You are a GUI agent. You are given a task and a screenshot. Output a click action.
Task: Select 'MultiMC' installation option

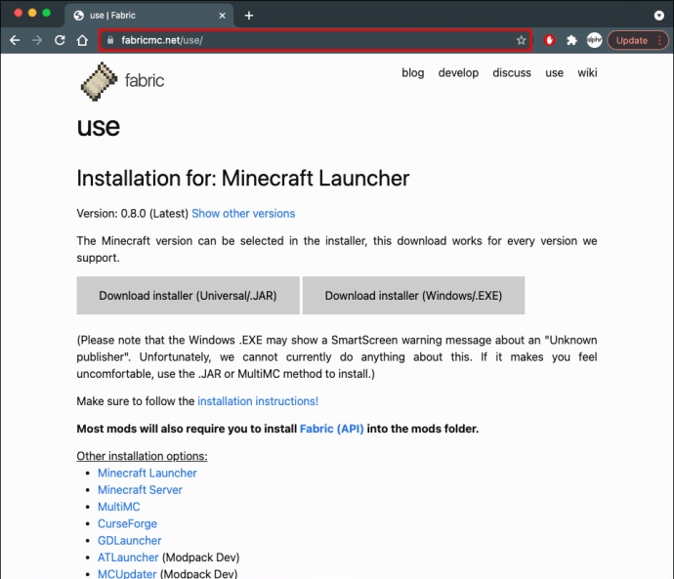(118, 507)
